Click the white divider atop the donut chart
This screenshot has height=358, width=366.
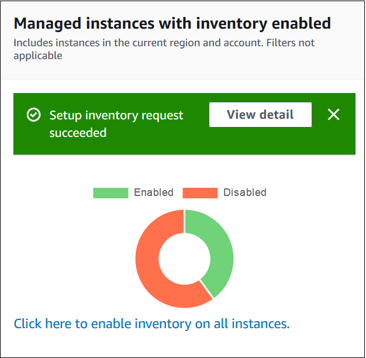click(x=185, y=221)
